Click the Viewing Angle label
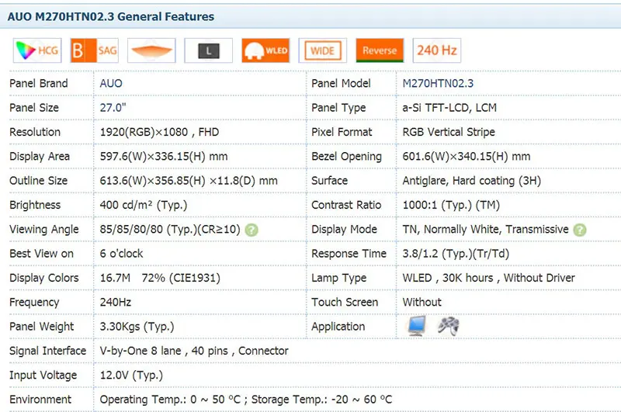The height and width of the screenshot is (412, 621). point(44,230)
